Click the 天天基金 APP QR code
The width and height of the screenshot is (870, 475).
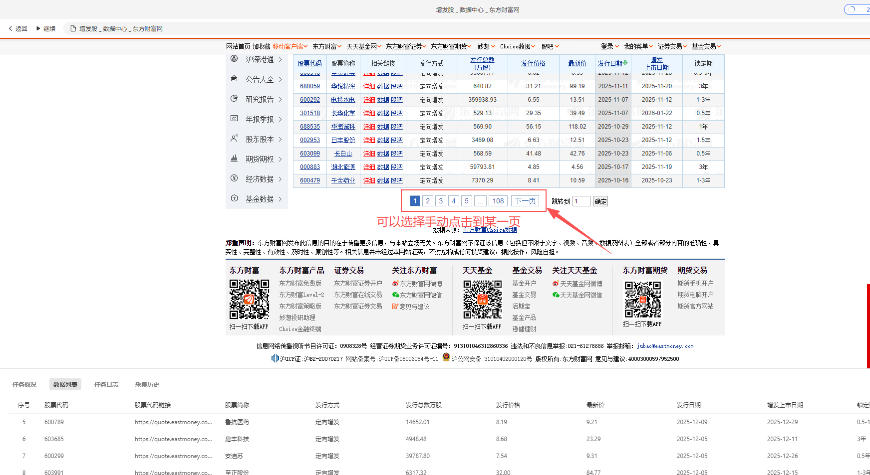[x=482, y=299]
